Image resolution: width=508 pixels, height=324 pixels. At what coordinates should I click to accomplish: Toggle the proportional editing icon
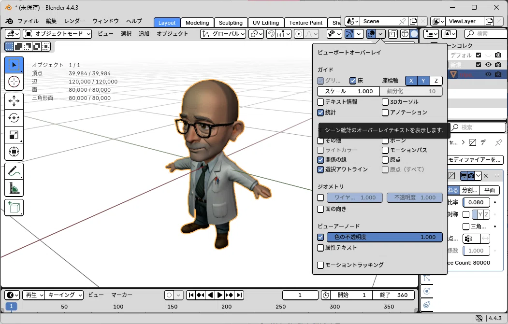point(299,34)
